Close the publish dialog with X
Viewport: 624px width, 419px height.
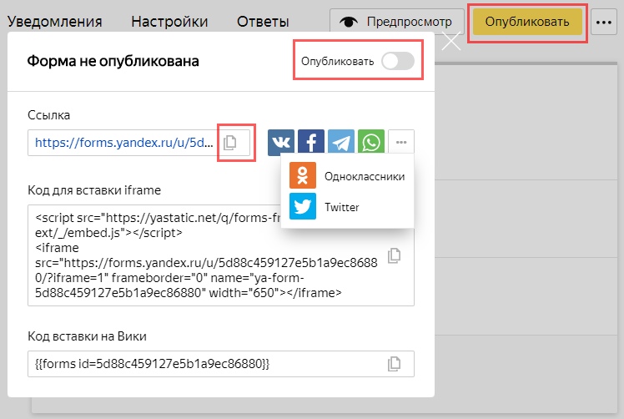[x=450, y=42]
